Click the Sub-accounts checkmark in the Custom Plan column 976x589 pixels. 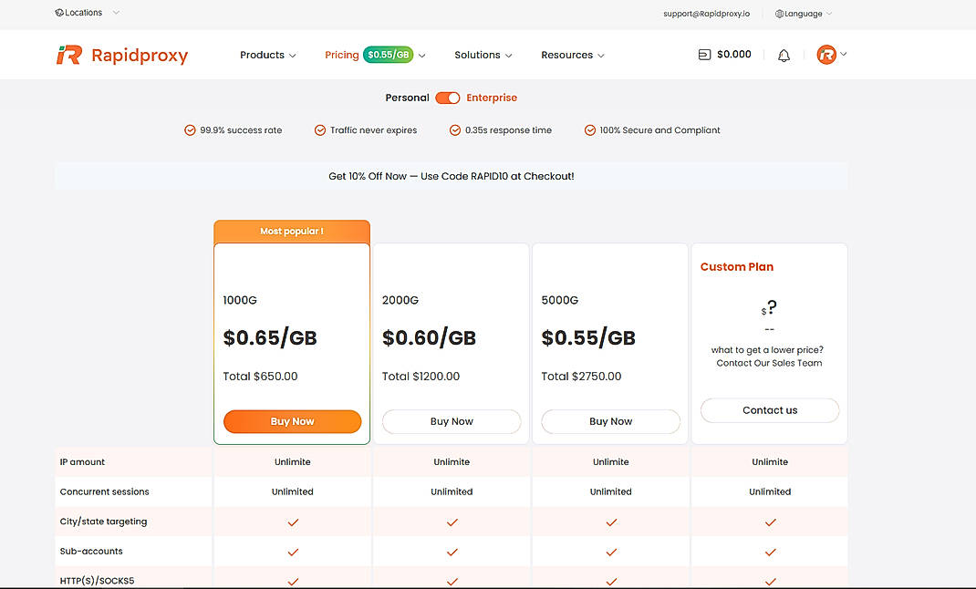pos(770,553)
